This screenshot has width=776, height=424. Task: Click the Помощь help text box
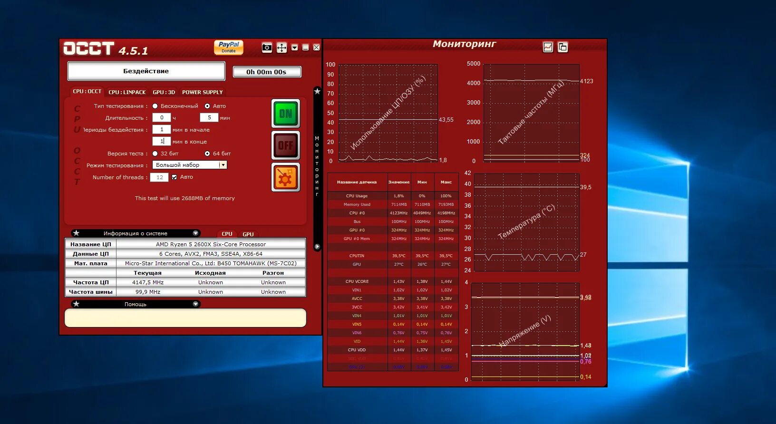pos(185,318)
